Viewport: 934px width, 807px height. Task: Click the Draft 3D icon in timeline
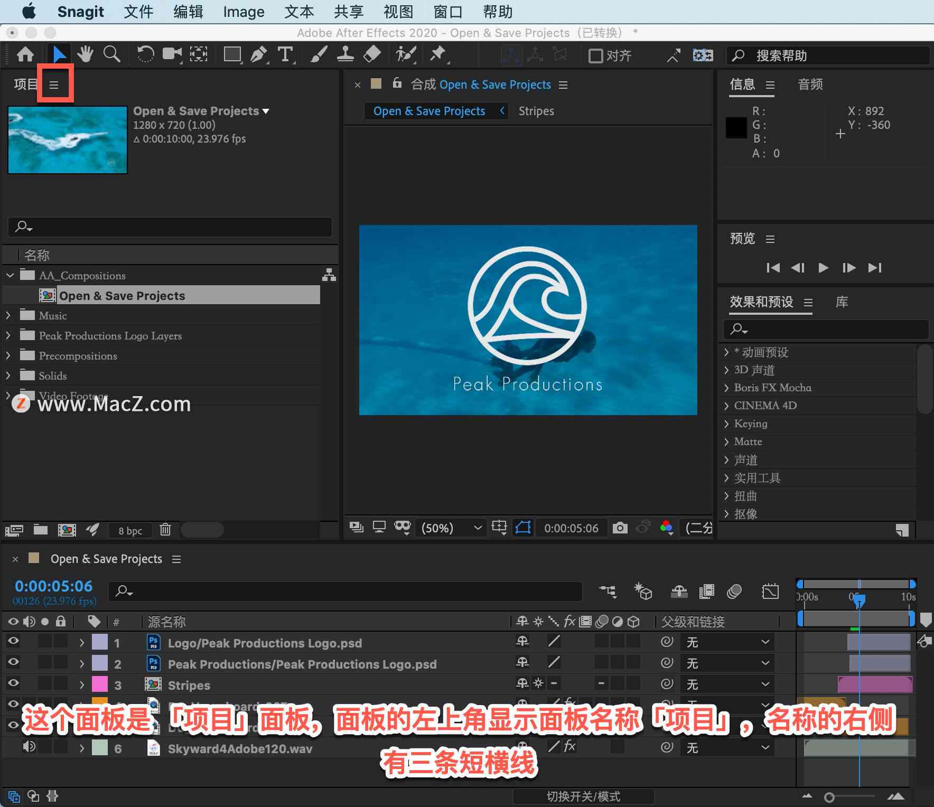tap(643, 592)
